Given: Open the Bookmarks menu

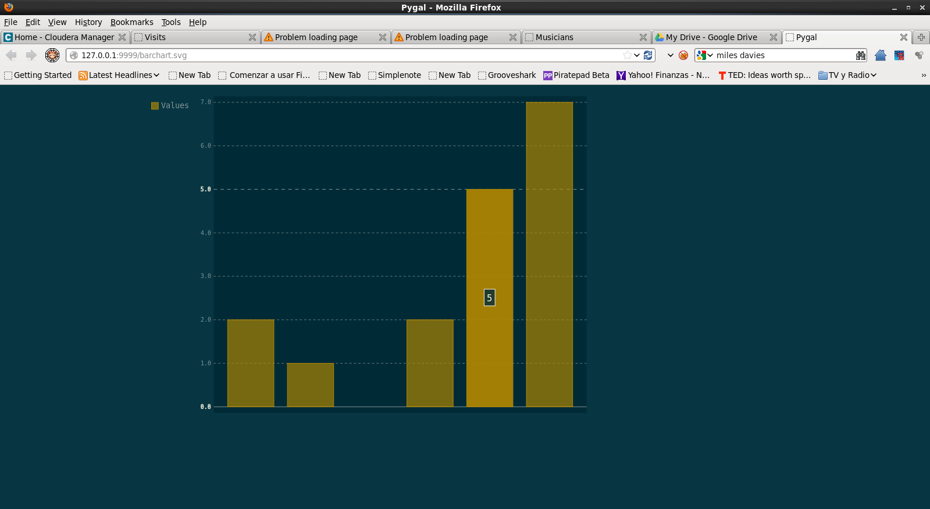Looking at the screenshot, I should [132, 22].
